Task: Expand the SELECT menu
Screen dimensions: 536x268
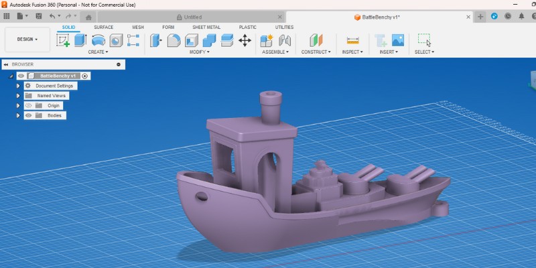Action: click(424, 52)
